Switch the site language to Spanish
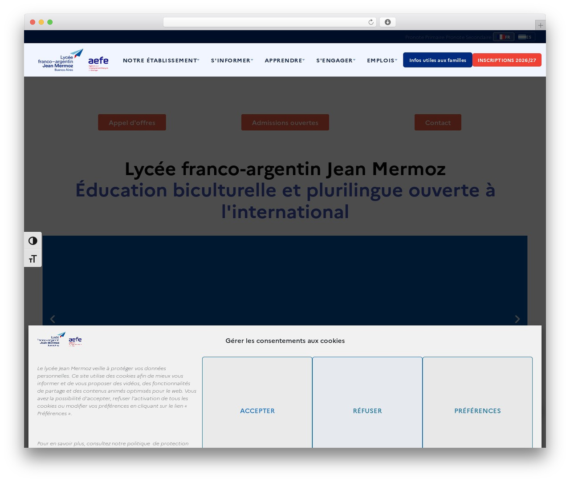Viewport: 570px width, 482px height. [x=525, y=37]
